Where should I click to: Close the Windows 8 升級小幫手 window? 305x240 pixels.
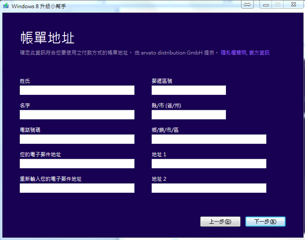[293, 4]
